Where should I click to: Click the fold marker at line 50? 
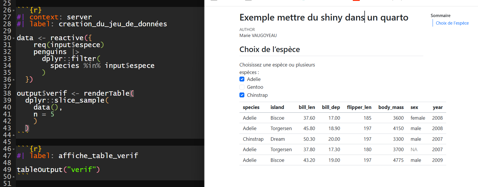14,177
